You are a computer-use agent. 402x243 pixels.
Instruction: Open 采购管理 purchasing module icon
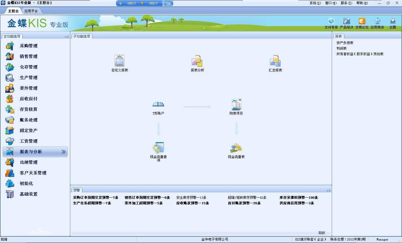tap(10, 46)
